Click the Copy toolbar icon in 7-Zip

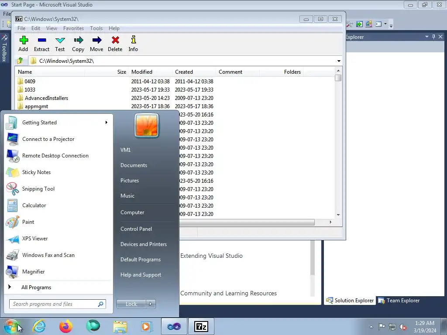78,44
